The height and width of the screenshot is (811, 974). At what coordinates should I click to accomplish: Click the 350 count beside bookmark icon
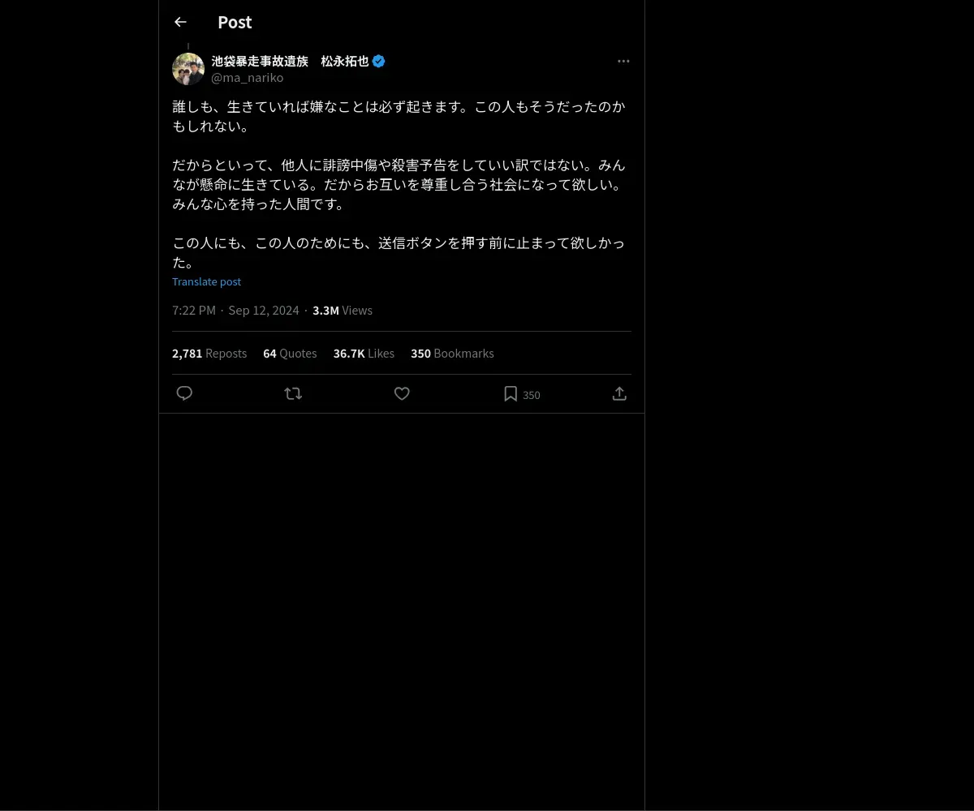point(532,395)
